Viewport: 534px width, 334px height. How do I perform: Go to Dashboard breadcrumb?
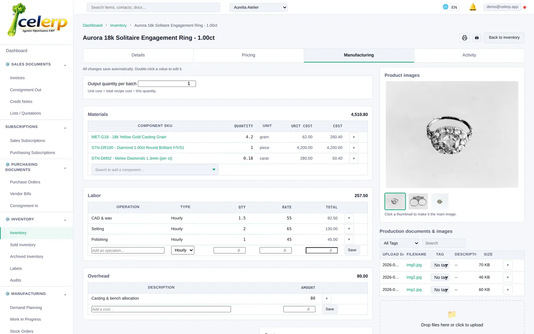click(x=93, y=25)
